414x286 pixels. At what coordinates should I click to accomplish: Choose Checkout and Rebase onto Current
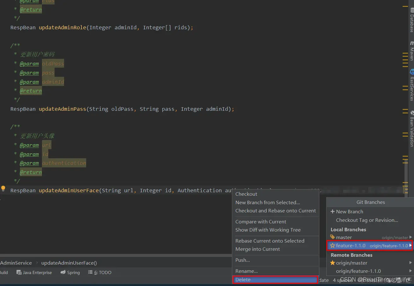[x=275, y=211]
